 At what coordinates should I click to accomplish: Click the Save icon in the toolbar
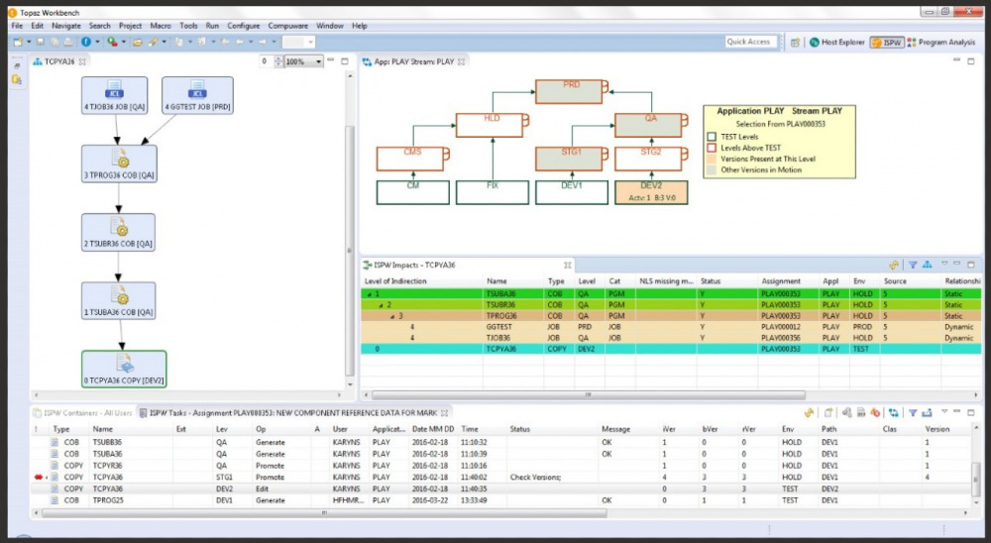coord(41,42)
